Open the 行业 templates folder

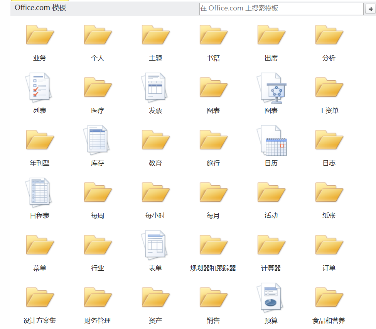point(98,245)
